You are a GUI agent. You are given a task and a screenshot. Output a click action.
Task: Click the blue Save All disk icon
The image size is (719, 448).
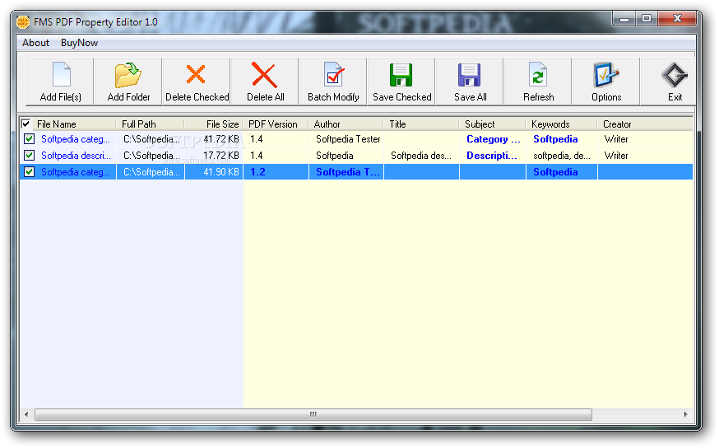469,75
